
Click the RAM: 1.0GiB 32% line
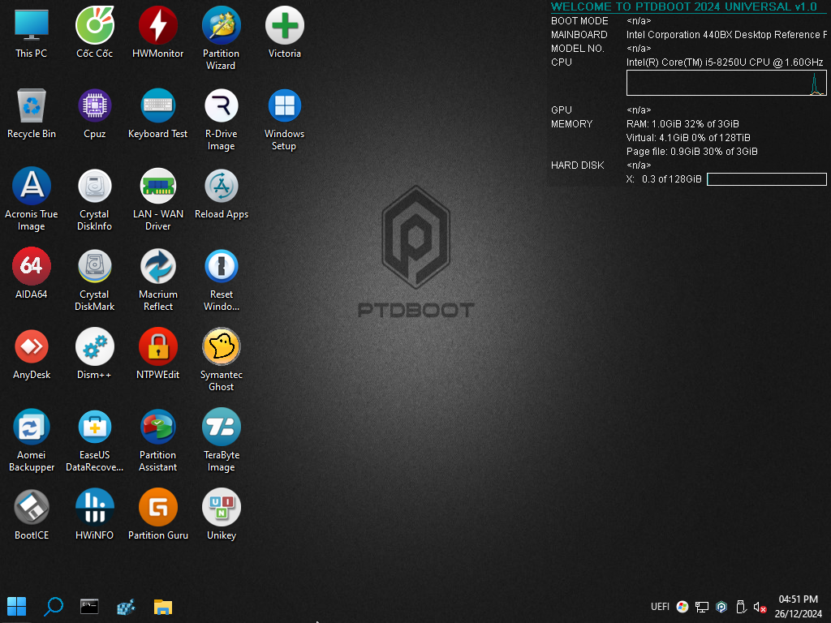pyautogui.click(x=682, y=124)
